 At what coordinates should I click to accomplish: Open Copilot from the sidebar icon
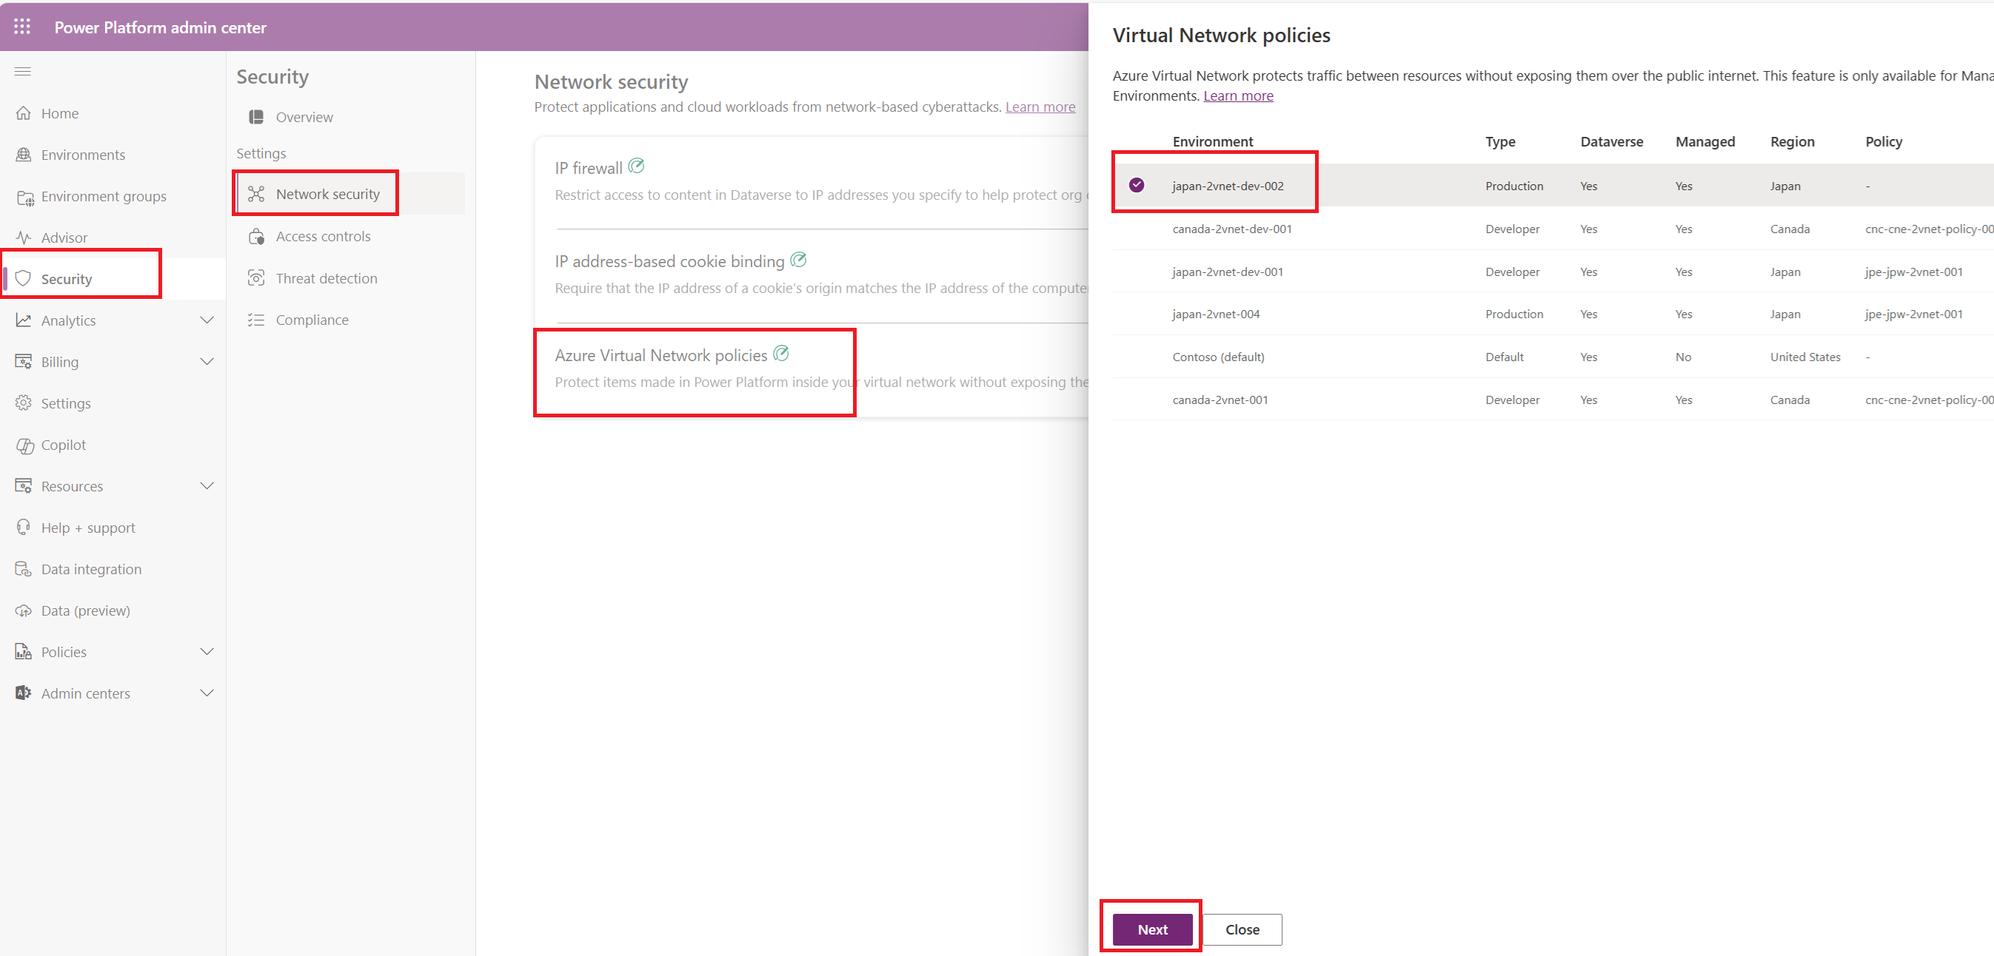(x=24, y=445)
